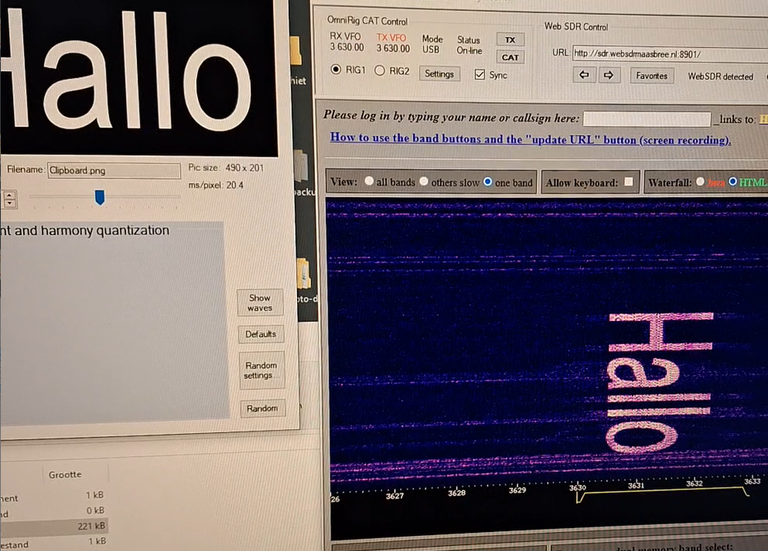Click the Random settings button
This screenshot has width=768, height=551.
pyautogui.click(x=261, y=370)
